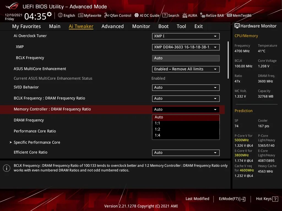
Task: Switch to My Favorites tab
Action: (x=26, y=26)
